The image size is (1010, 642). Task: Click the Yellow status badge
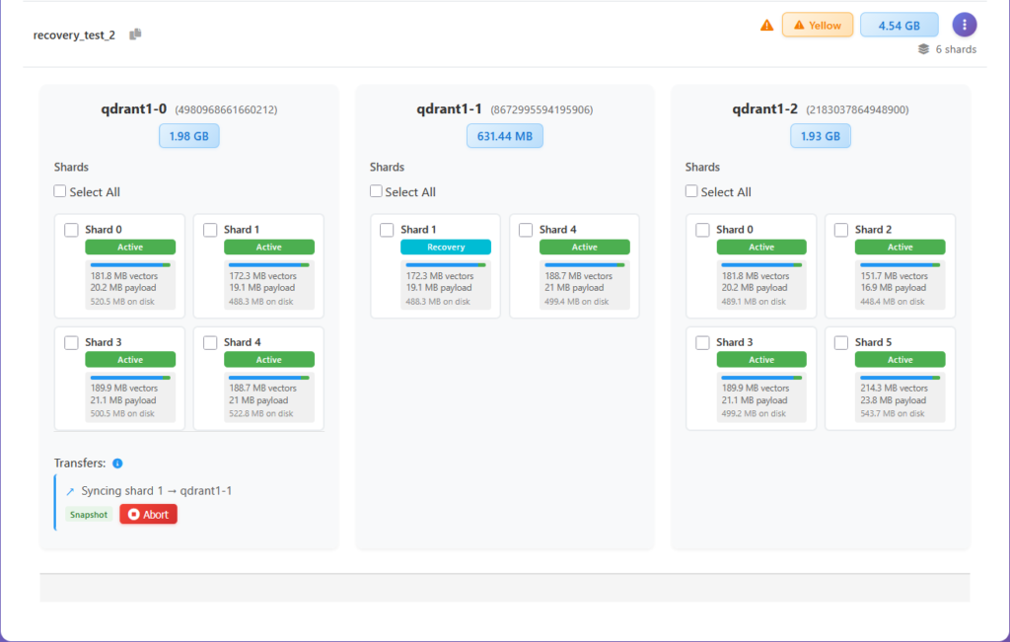[817, 26]
